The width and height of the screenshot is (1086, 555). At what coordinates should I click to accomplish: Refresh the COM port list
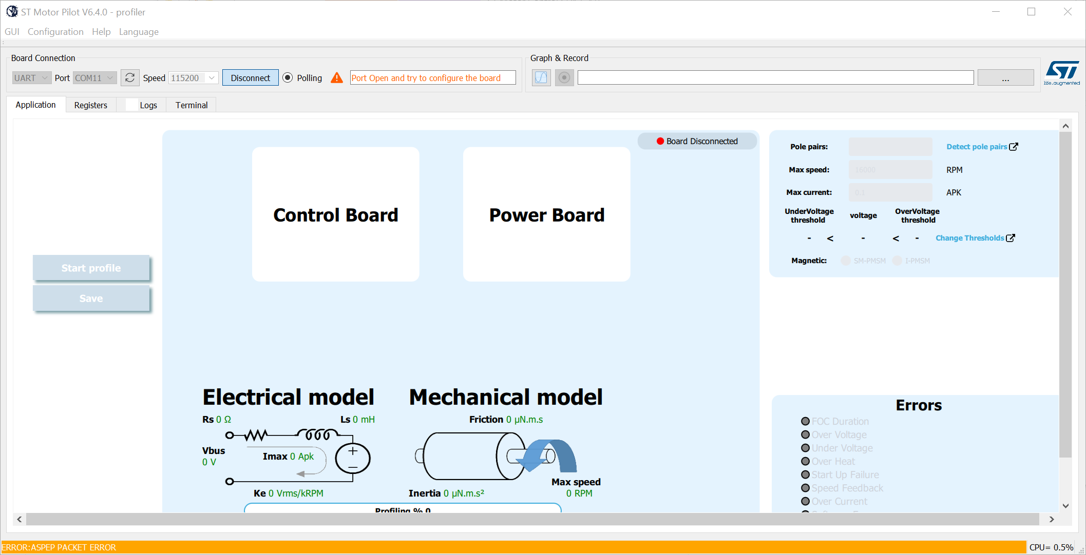point(130,77)
